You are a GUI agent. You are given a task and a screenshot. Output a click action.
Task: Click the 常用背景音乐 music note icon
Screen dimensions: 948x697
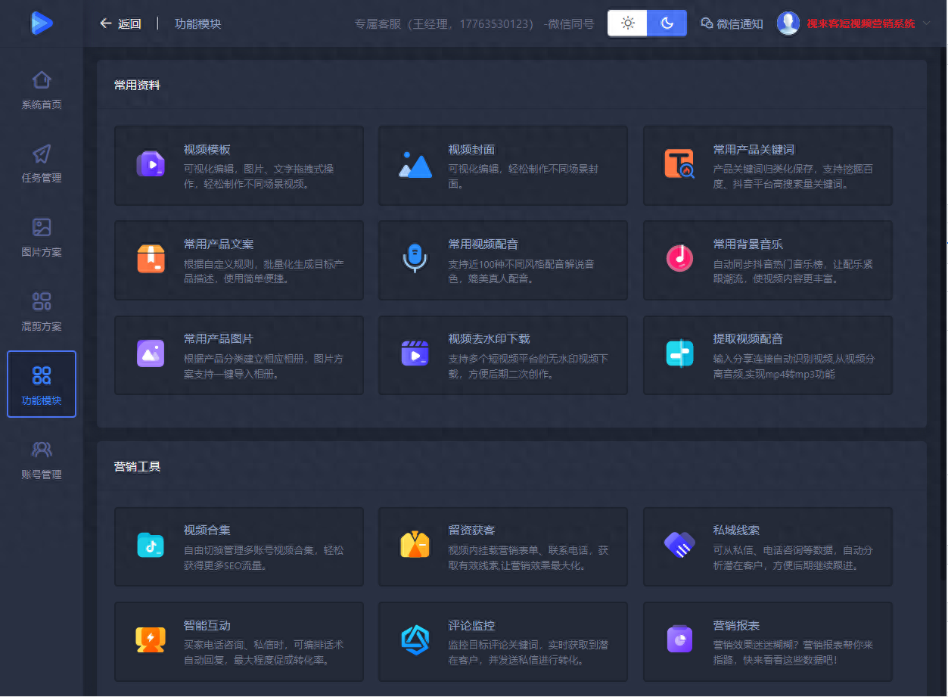(679, 258)
